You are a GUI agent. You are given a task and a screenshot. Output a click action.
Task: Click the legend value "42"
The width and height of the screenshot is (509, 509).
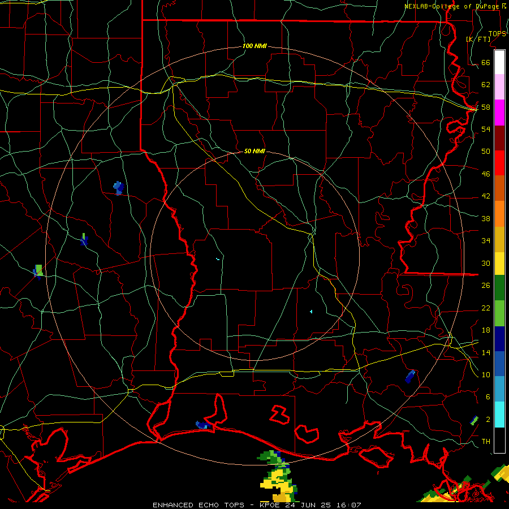486,196
